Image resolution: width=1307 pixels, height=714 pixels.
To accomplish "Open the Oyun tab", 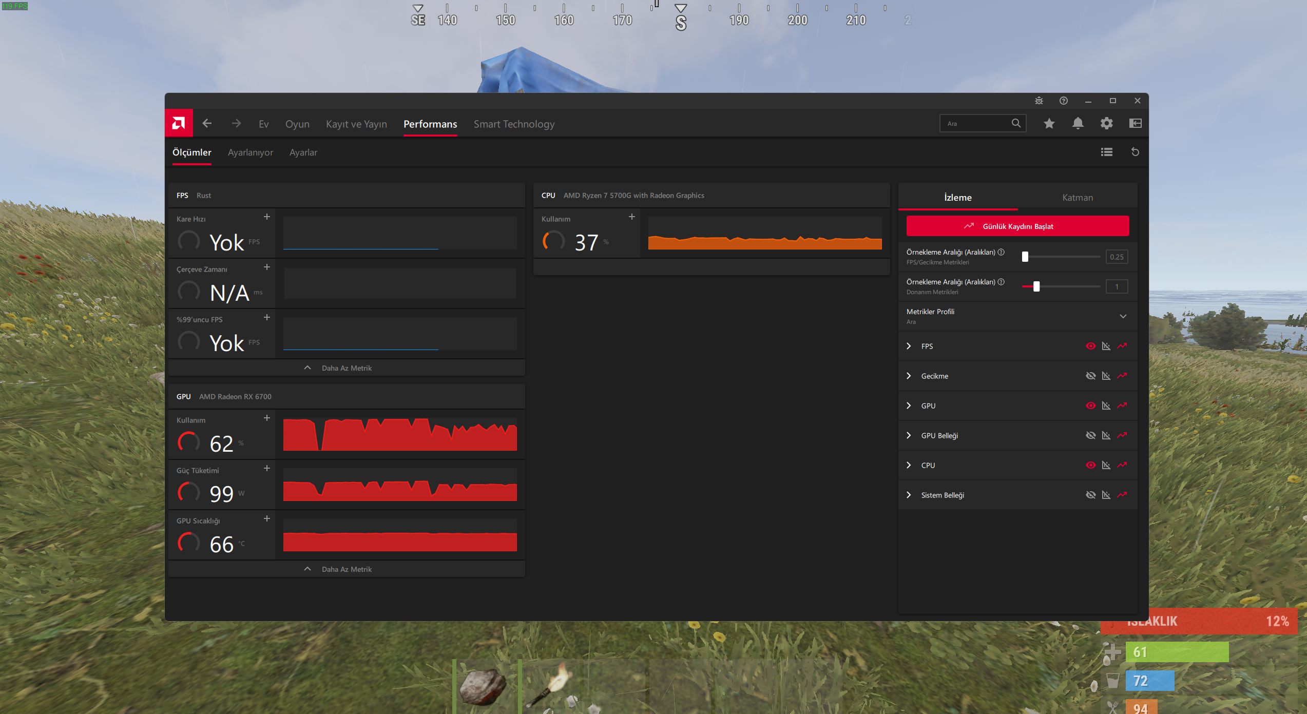I will coord(297,124).
